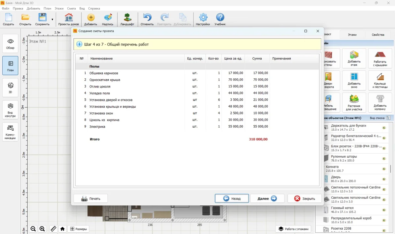Click the Work with roofs tool
Image resolution: width=395 pixels, height=234 pixels.
point(380,58)
